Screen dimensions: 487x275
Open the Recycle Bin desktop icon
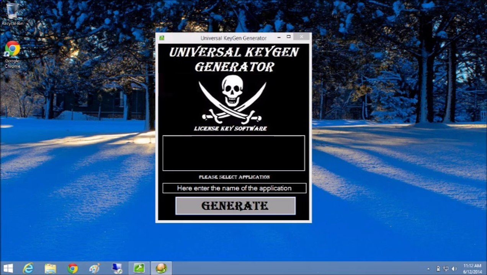(x=12, y=15)
